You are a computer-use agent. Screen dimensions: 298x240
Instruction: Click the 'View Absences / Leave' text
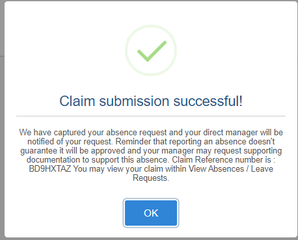231,168
